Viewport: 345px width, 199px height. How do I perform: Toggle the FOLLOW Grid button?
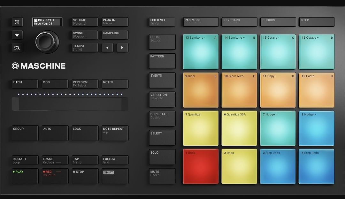click(x=115, y=160)
